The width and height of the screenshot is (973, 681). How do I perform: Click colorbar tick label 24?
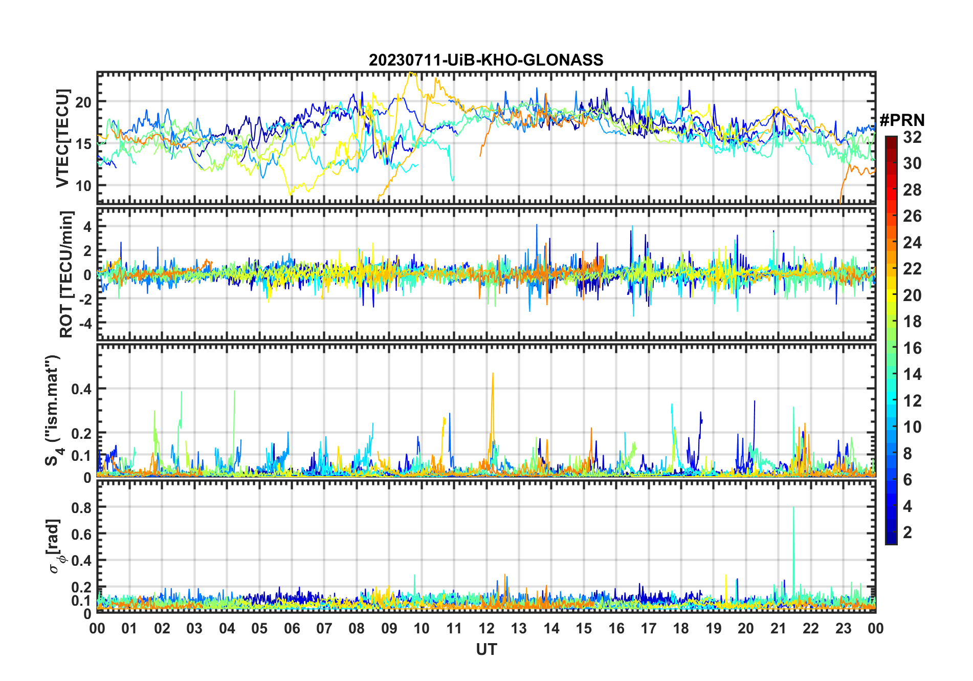click(912, 243)
